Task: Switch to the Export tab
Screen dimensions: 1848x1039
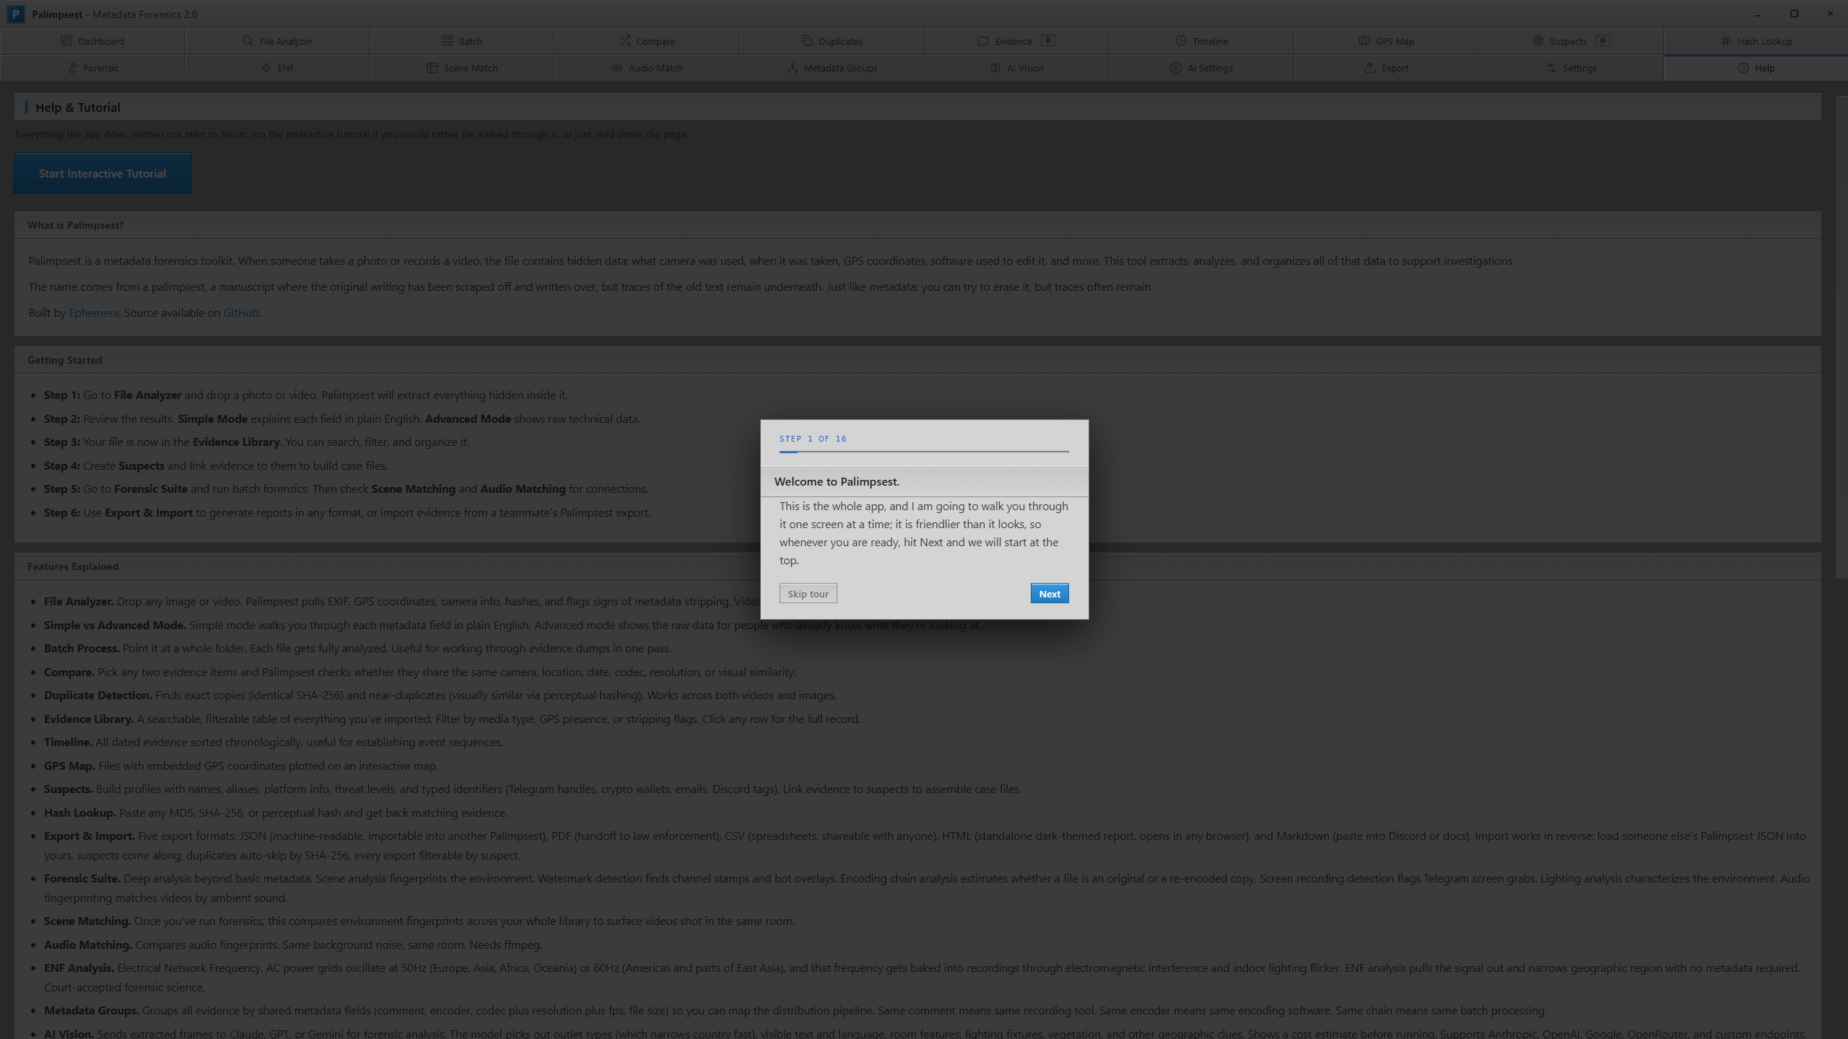Action: pos(1386,68)
